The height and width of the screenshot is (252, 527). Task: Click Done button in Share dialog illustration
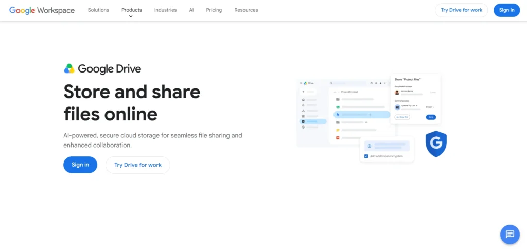pyautogui.click(x=431, y=117)
